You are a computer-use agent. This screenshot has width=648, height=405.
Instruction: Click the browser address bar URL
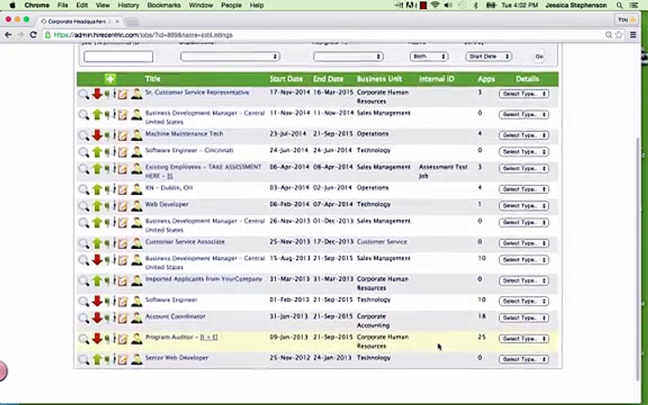click(x=143, y=35)
